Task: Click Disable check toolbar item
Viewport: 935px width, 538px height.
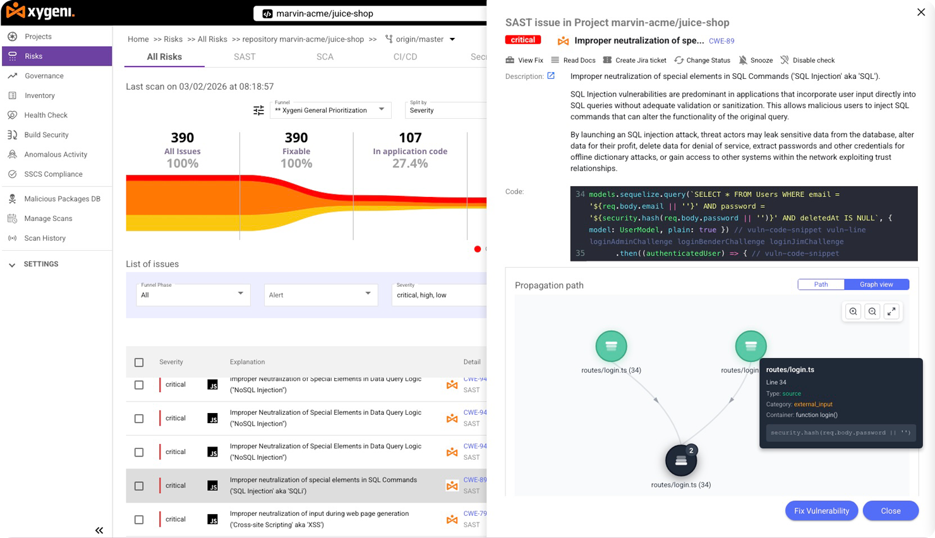Action: click(x=807, y=60)
